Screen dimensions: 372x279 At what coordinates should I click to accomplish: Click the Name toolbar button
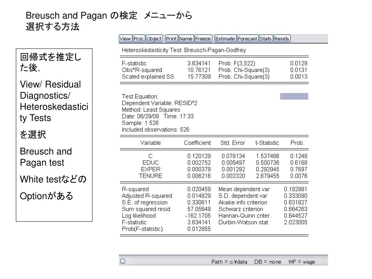tap(186, 39)
